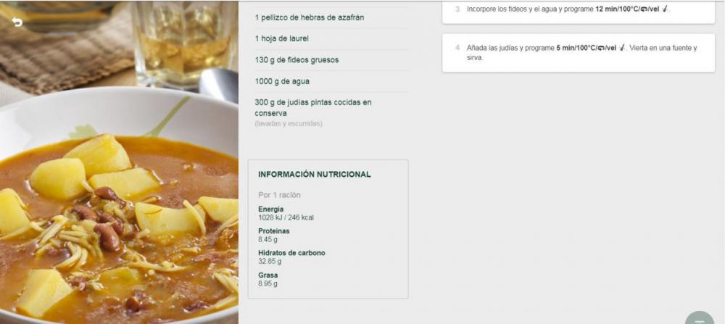Click the '1 hoja de laurel' ingredient
The image size is (725, 324).
(x=281, y=39)
